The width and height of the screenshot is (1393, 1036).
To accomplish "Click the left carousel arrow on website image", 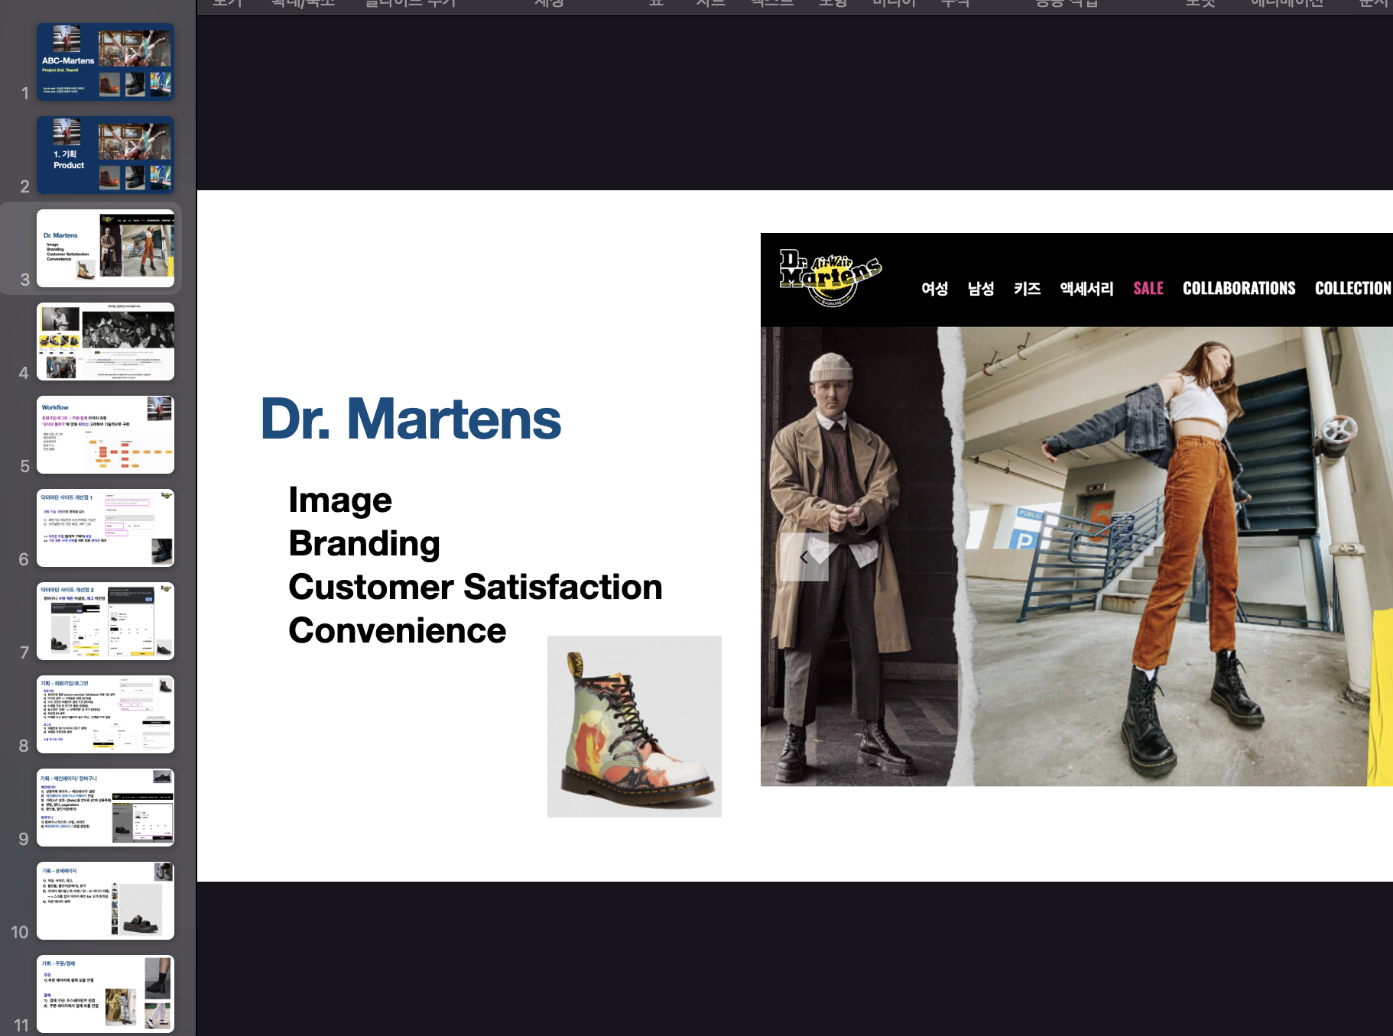I will 804,557.
